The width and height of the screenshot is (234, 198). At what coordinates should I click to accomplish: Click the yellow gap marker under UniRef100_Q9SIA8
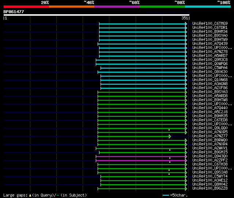[169, 174]
